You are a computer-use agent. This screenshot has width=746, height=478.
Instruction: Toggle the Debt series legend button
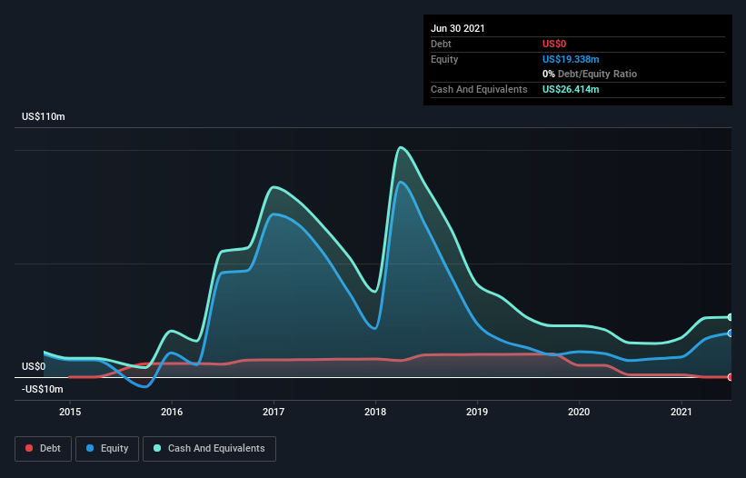[43, 449]
